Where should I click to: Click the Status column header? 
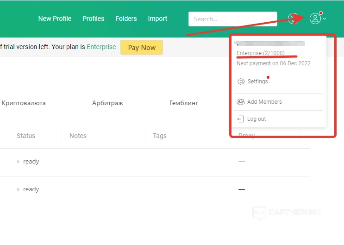tap(26, 136)
